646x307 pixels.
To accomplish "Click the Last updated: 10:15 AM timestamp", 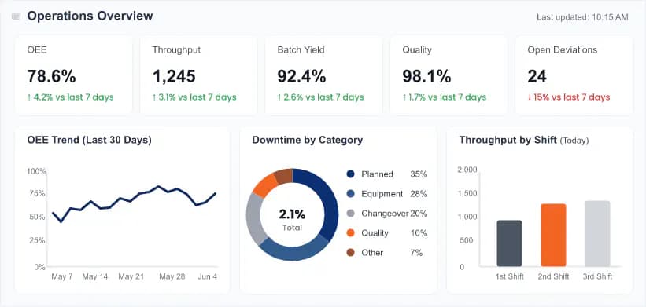I will coord(582,17).
